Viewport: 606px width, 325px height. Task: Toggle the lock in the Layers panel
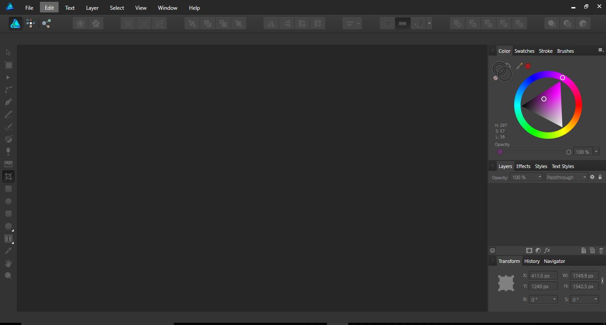(x=601, y=177)
